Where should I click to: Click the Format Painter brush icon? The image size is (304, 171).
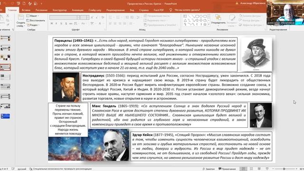coord(8,25)
